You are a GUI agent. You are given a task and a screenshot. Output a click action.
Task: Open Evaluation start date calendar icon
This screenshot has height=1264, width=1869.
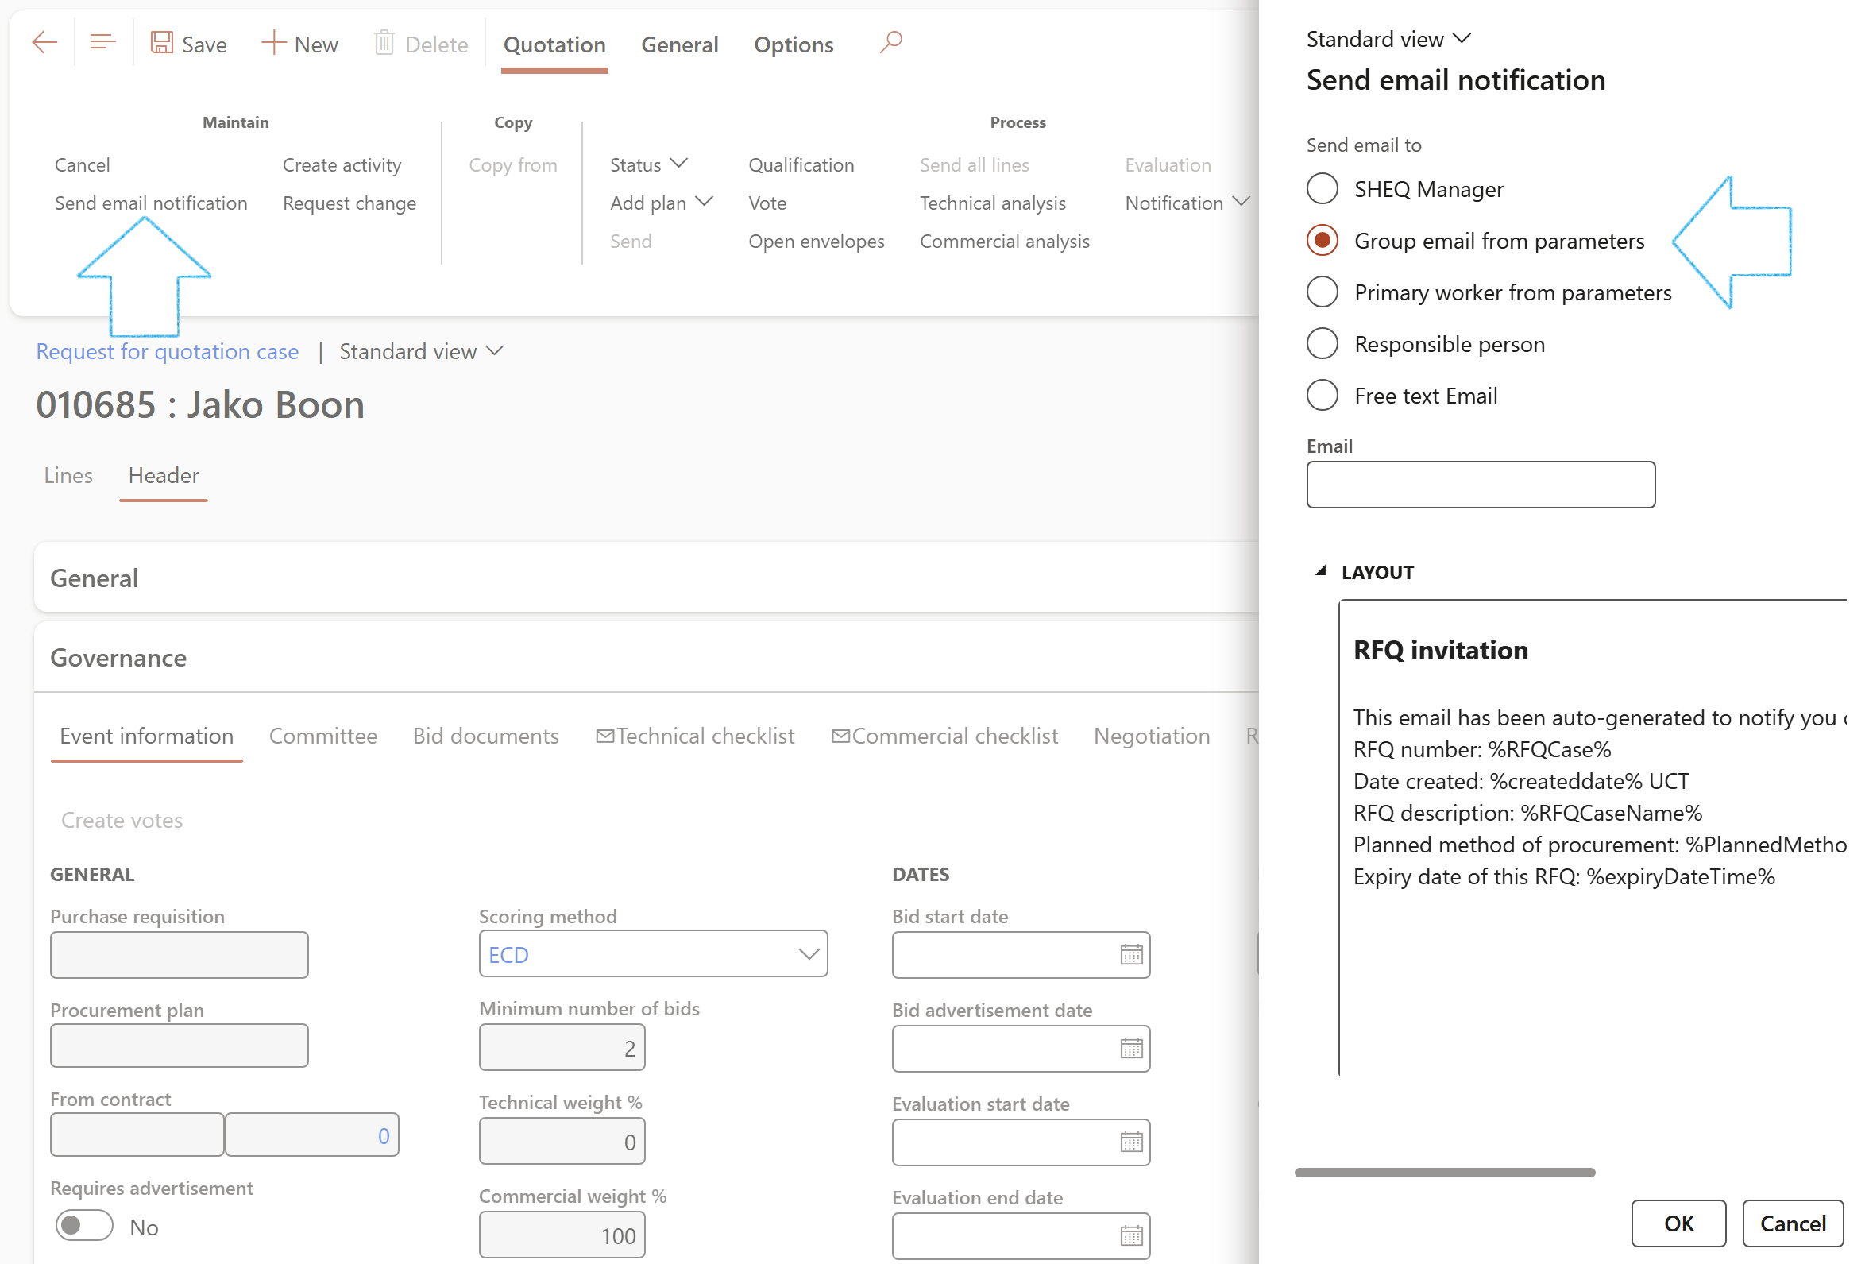coord(1131,1142)
